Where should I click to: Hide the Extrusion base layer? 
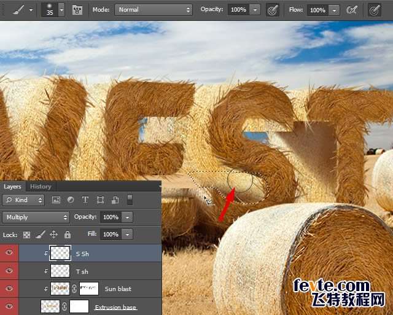9,306
